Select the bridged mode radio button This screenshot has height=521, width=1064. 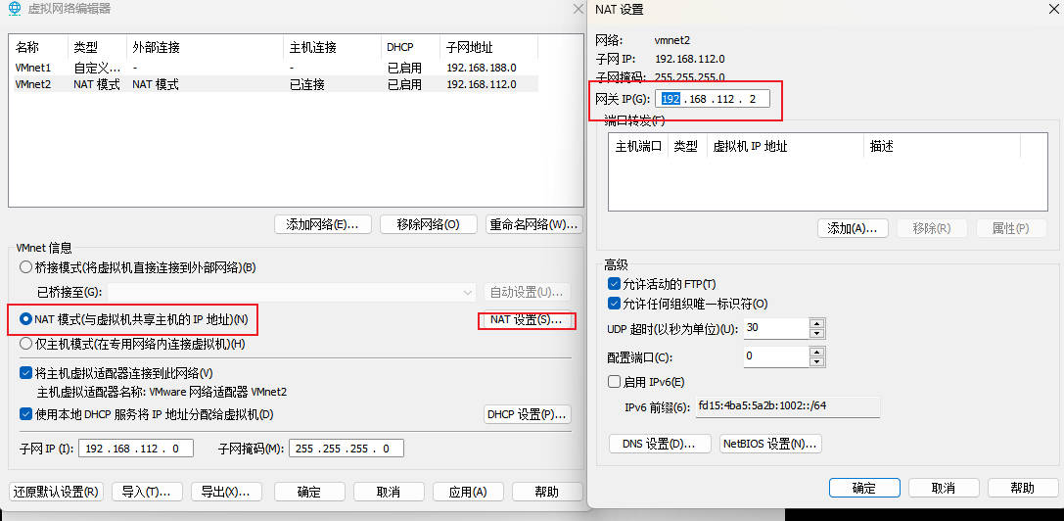pyautogui.click(x=26, y=267)
